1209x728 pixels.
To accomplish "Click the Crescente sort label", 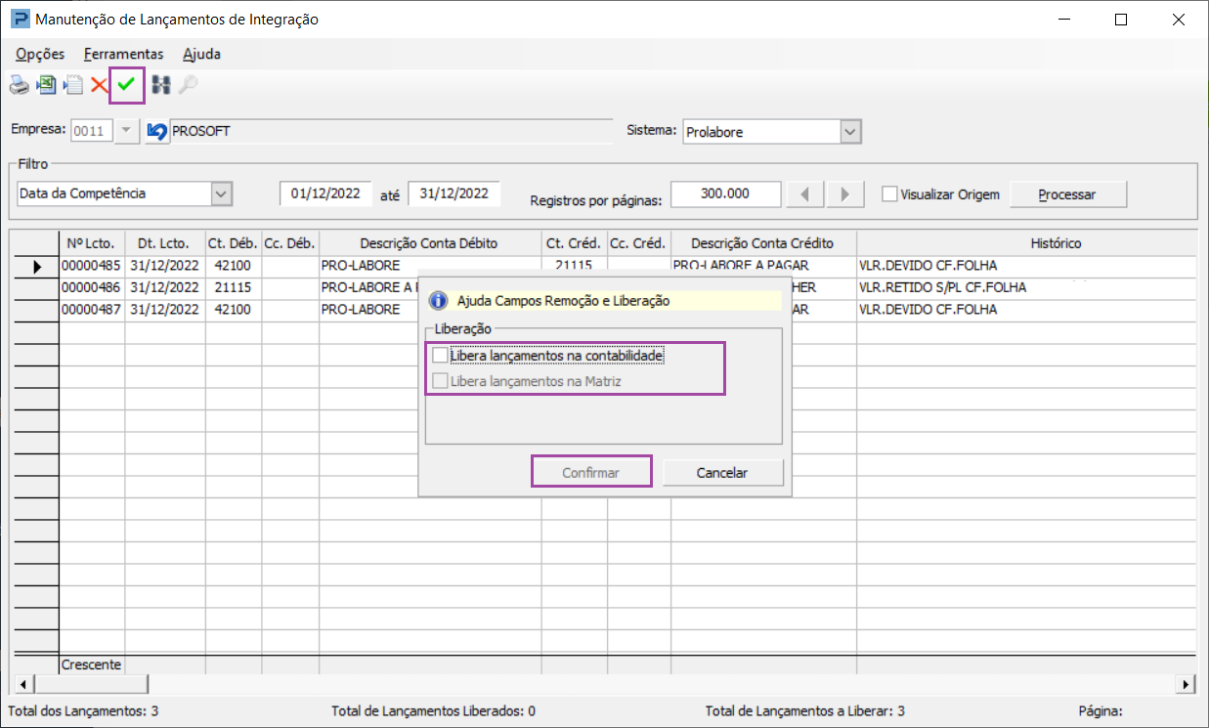I will click(x=92, y=664).
